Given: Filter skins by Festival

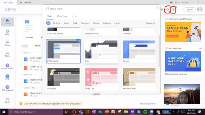Looking at the screenshot, I should 57,23.
